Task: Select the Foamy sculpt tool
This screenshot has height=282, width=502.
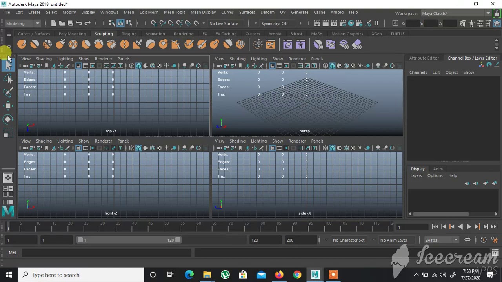Action: [99, 44]
